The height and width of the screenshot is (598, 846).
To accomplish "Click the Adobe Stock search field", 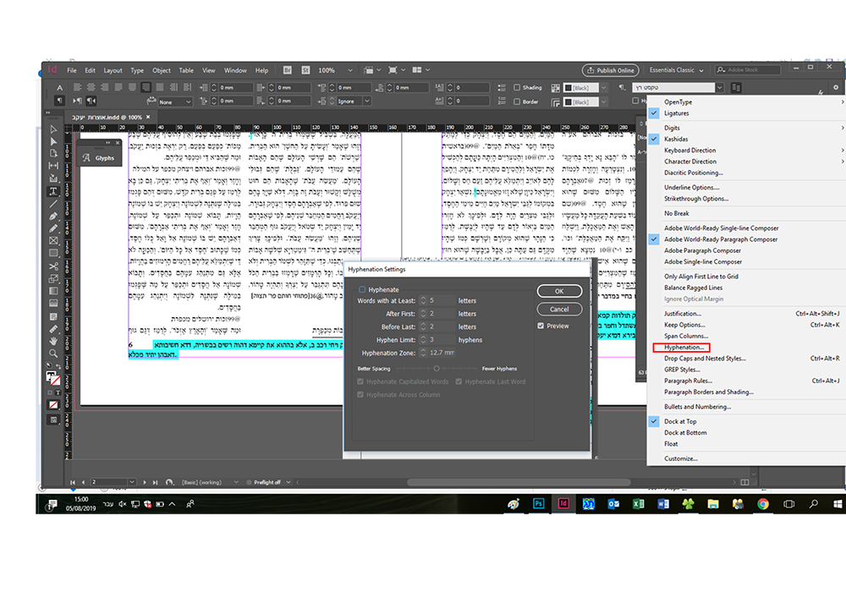I will coord(748,70).
